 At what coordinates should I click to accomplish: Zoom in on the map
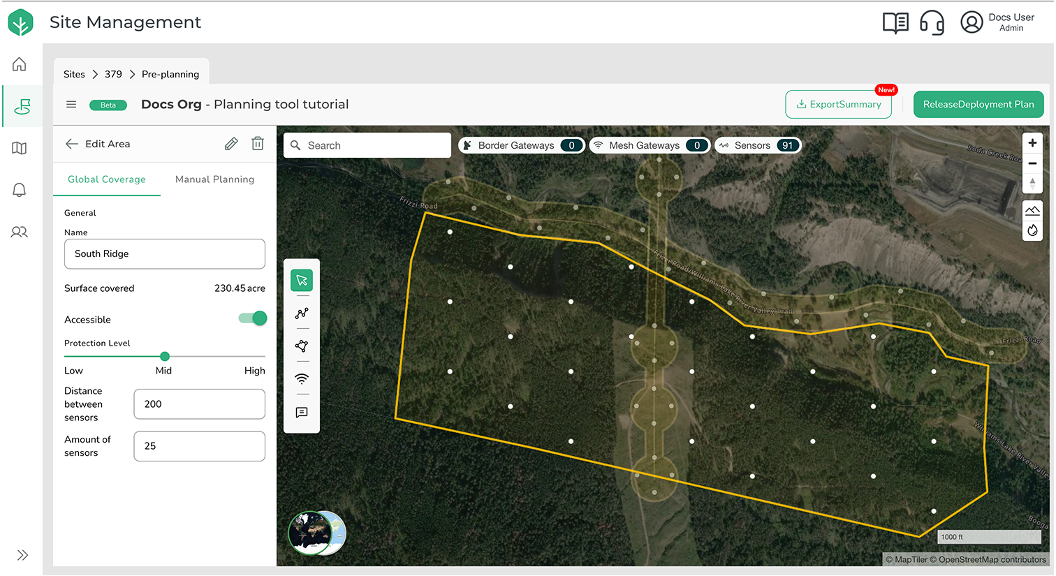point(1032,143)
